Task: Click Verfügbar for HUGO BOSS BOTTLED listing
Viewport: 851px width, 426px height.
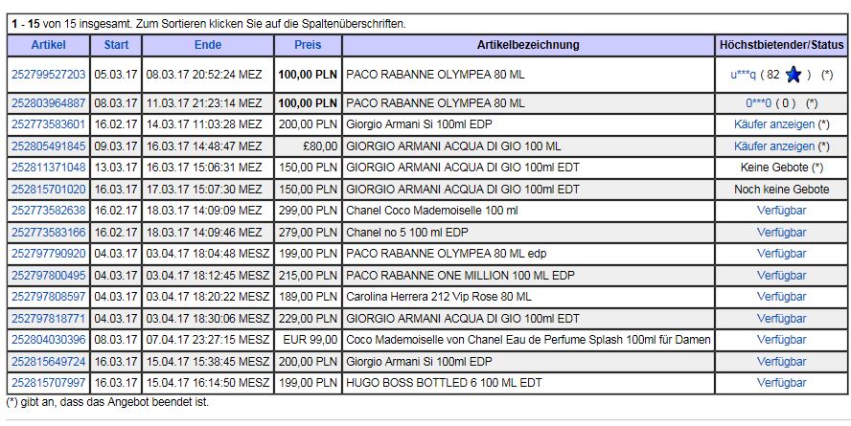Action: [x=782, y=383]
